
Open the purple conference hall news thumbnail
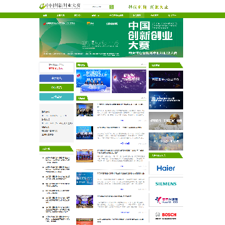click(84, 201)
